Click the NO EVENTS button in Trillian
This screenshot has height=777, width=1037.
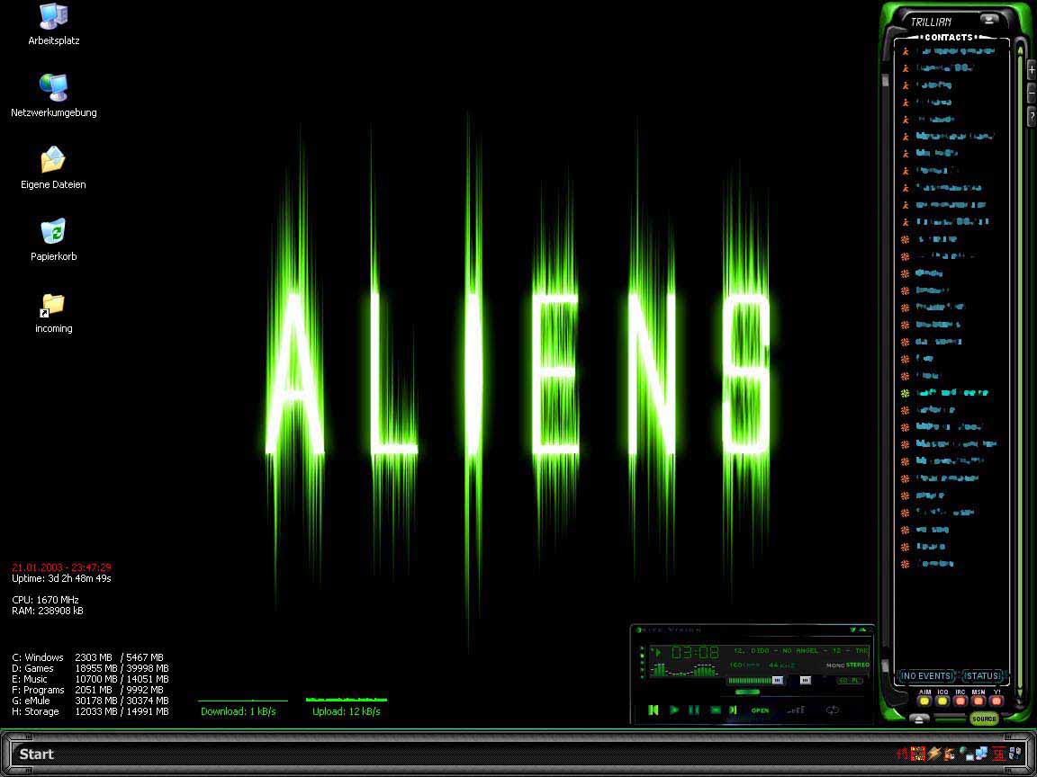click(926, 676)
